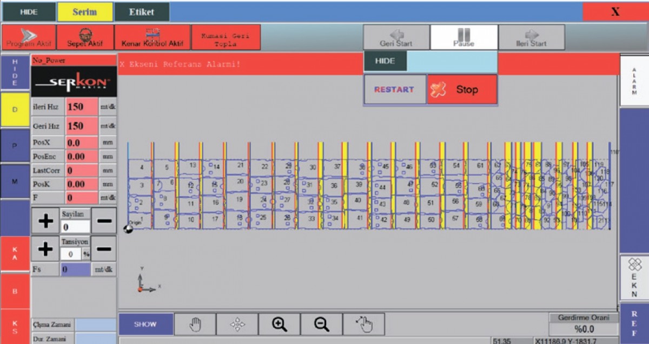
Task: Toggle Program Aktif
Action: tap(29, 37)
